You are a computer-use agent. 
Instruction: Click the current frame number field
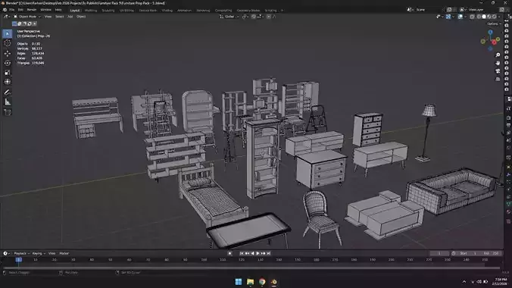point(439,253)
